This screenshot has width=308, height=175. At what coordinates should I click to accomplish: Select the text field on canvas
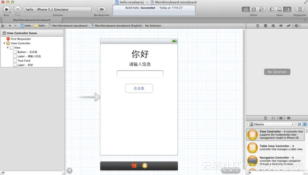(x=140, y=74)
